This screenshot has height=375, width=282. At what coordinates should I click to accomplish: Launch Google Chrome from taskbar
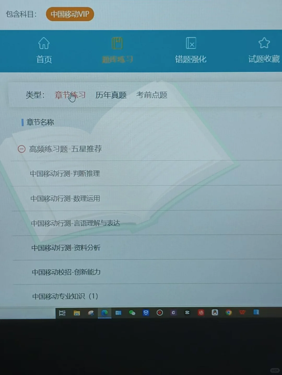tap(229, 312)
